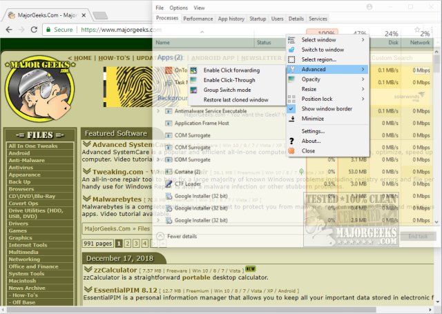The width and height of the screenshot is (442, 314).
Task: Open the View menu
Action: click(199, 8)
